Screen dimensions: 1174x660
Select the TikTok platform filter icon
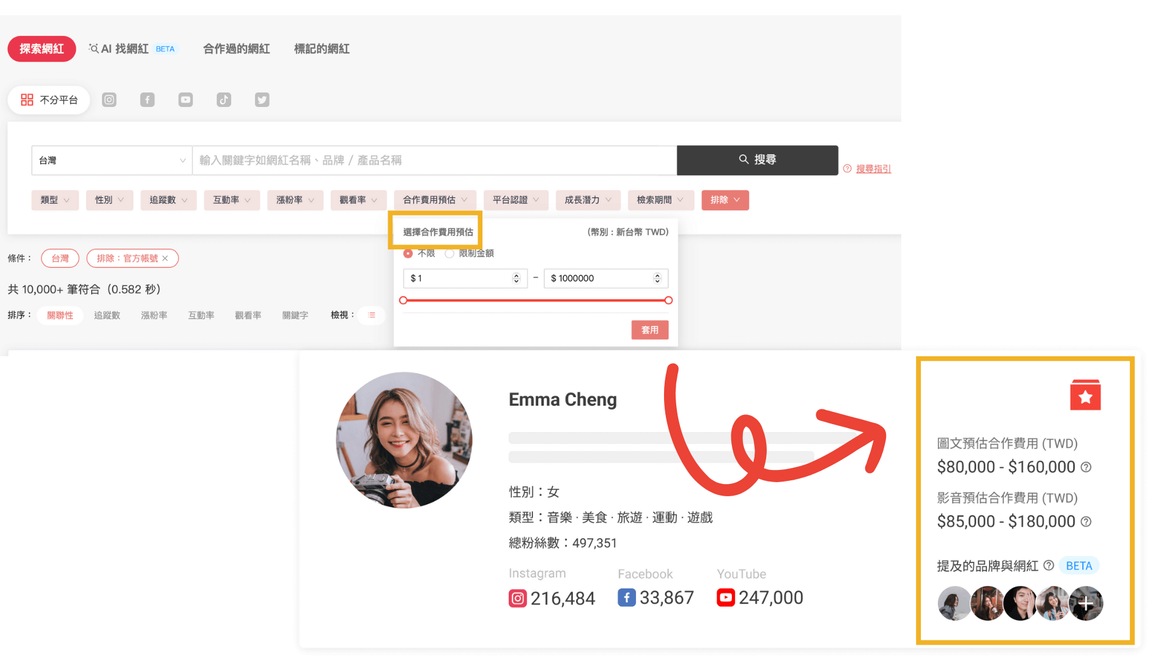coord(224,100)
